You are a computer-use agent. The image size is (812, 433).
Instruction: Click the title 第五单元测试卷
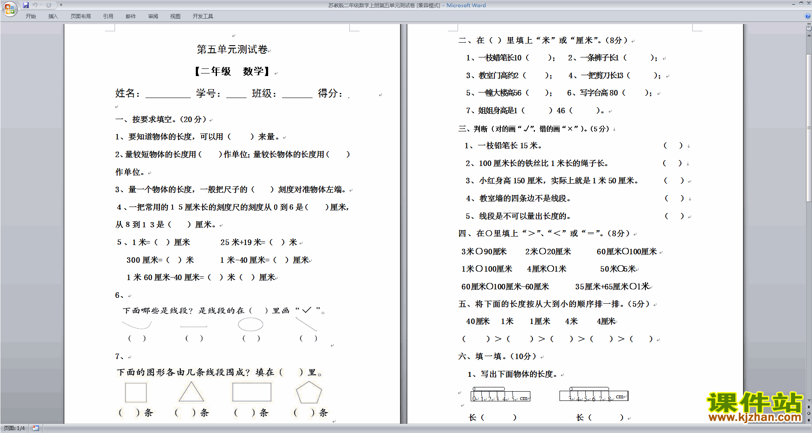point(232,50)
